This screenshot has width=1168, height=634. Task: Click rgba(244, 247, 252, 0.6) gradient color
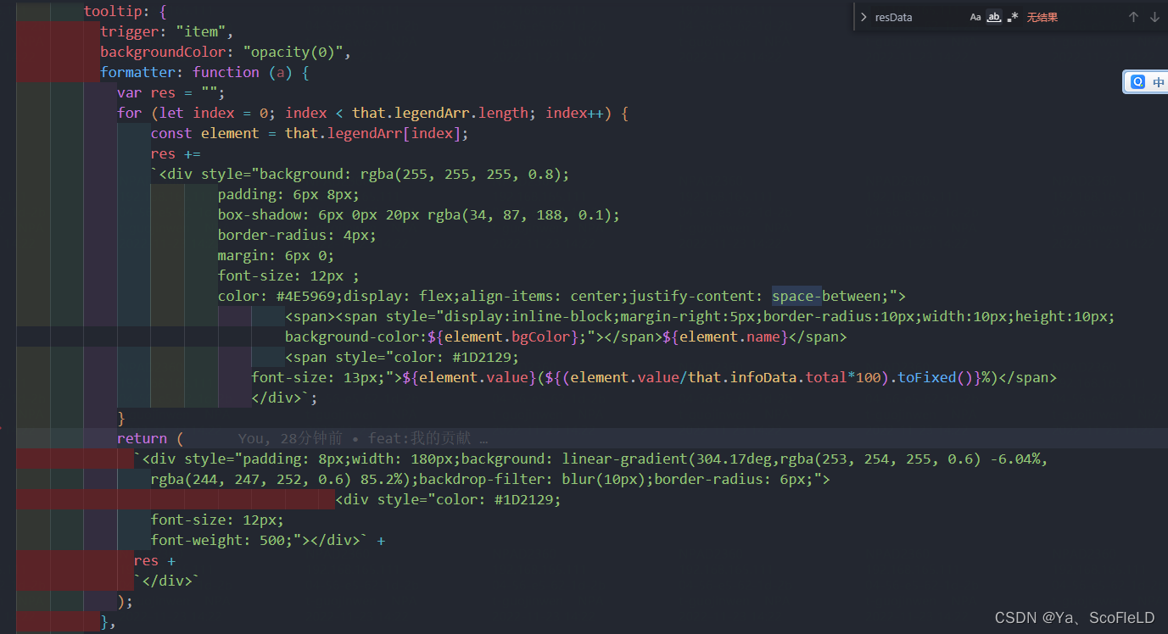(x=251, y=479)
